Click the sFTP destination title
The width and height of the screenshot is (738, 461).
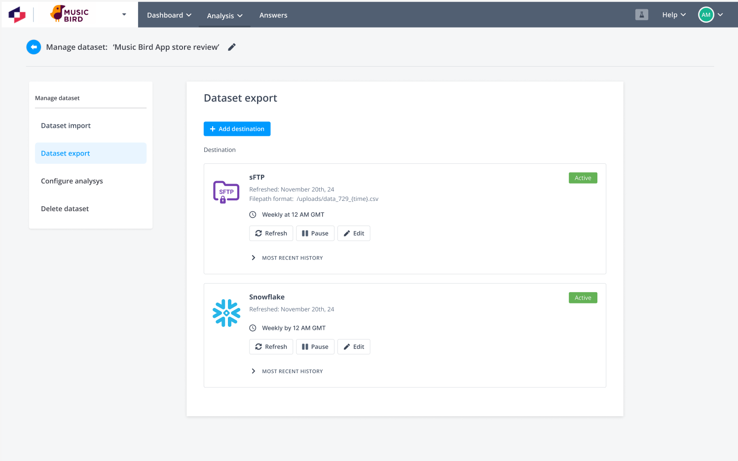[257, 177]
